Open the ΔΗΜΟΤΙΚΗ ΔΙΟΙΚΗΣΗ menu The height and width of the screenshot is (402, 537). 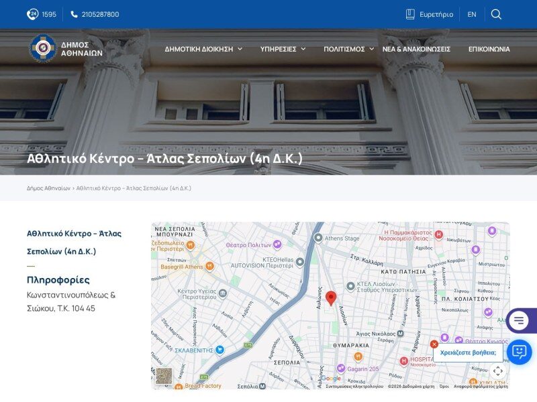click(199, 49)
